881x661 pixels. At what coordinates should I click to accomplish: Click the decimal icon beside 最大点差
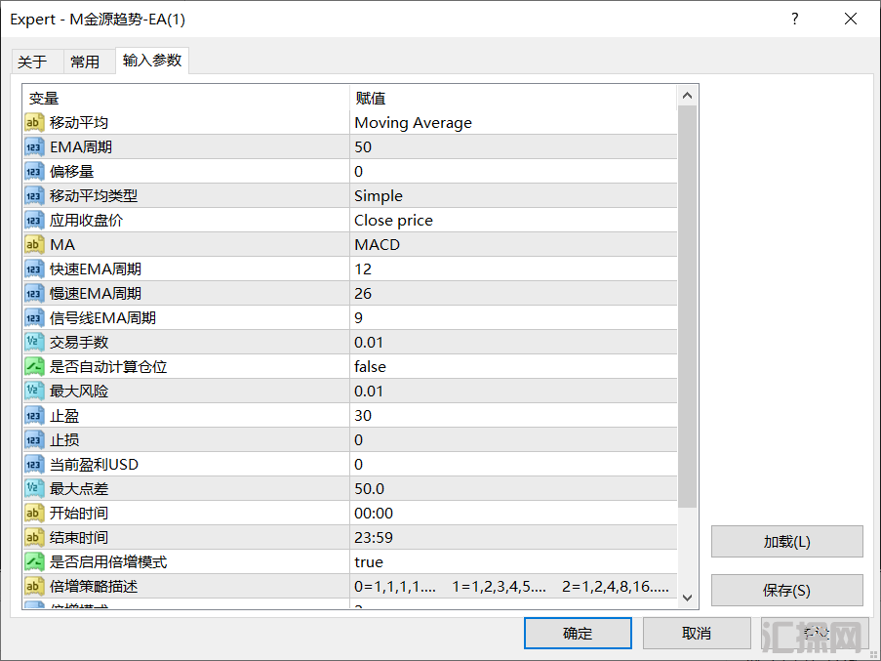34,489
